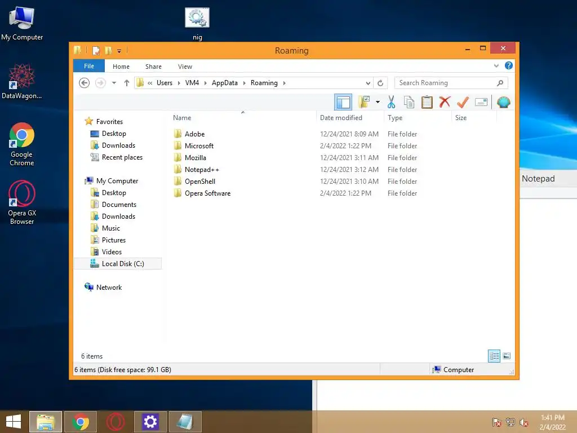The height and width of the screenshot is (433, 577).
Task: Select Favorites in navigation pane
Action: point(109,122)
